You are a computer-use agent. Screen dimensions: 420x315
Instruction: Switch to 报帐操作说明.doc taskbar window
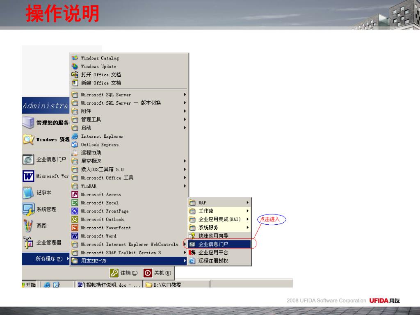[x=108, y=285]
